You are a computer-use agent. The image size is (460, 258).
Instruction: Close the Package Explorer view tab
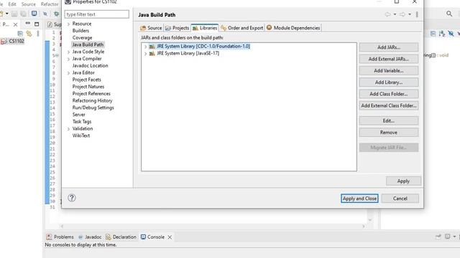16,24
